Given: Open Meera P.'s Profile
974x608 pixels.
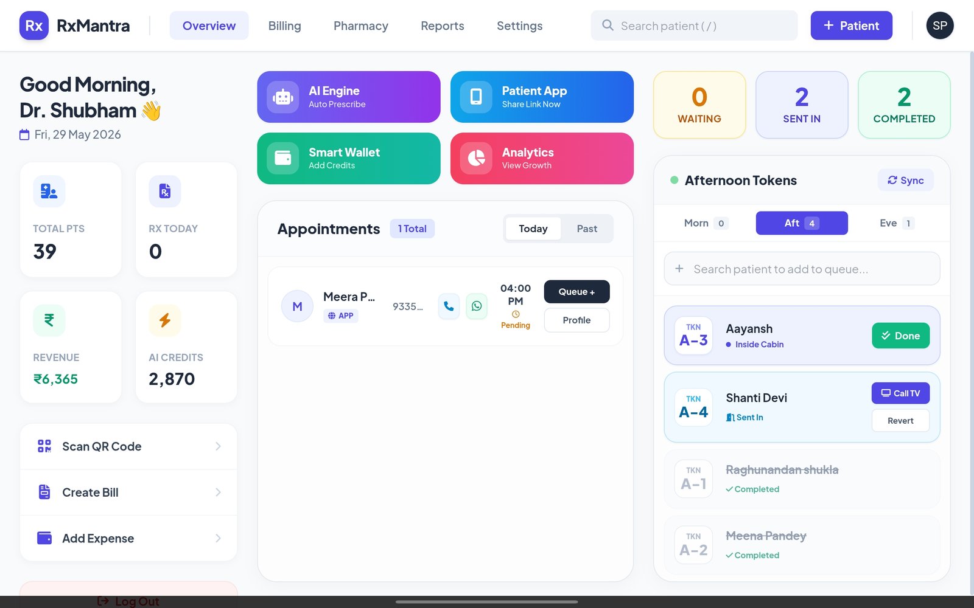Looking at the screenshot, I should (576, 320).
